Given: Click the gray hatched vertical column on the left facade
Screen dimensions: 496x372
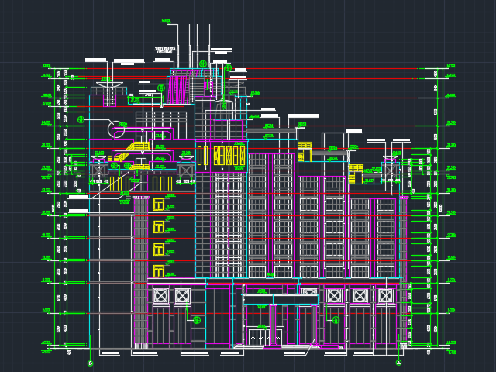Looking at the screenshot, I should [140, 271].
